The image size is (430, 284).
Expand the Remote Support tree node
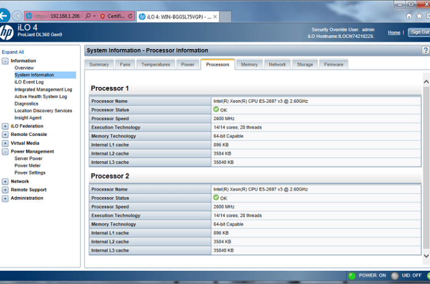(5, 190)
